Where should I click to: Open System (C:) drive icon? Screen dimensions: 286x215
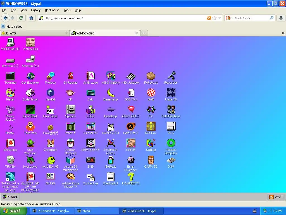pyautogui.click(x=10, y=63)
